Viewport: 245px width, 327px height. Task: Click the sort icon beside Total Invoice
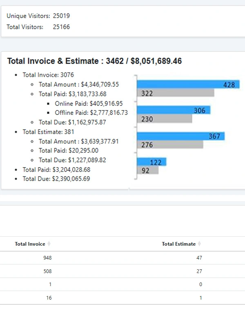click(49, 244)
